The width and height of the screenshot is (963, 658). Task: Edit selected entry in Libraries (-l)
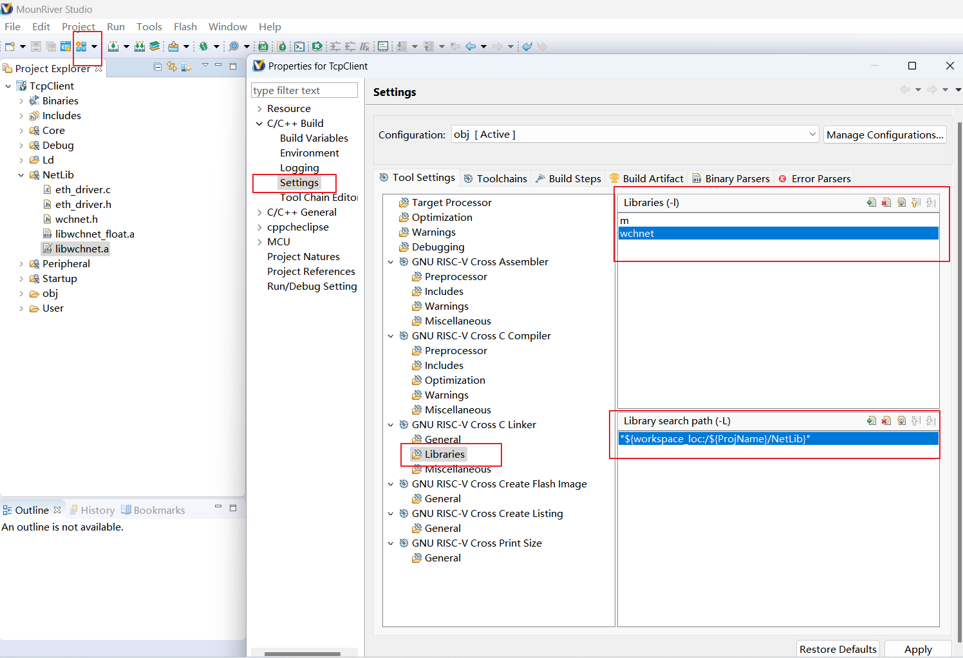pyautogui.click(x=901, y=202)
